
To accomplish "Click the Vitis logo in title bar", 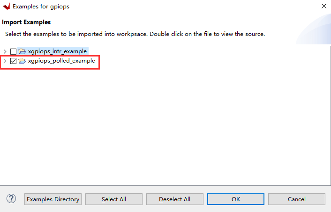I will click(6, 7).
